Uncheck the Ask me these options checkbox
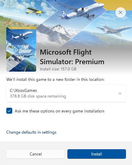 pyautogui.click(x=9, y=111)
